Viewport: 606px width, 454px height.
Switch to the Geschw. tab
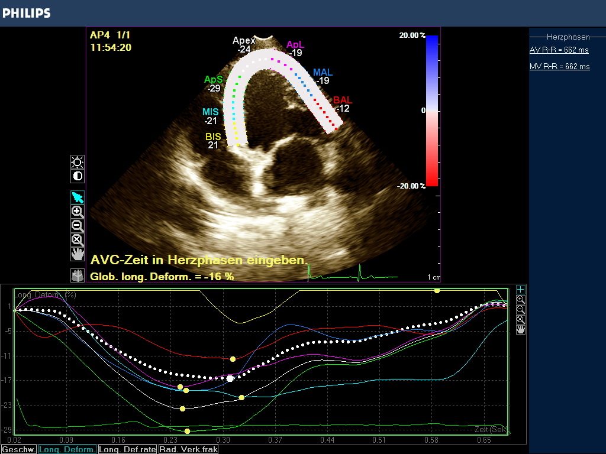(19, 450)
